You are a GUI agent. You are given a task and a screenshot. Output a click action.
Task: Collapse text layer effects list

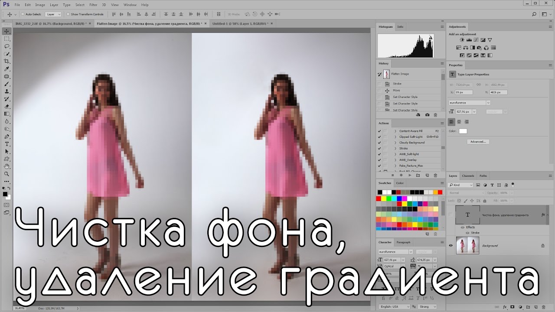(548, 215)
